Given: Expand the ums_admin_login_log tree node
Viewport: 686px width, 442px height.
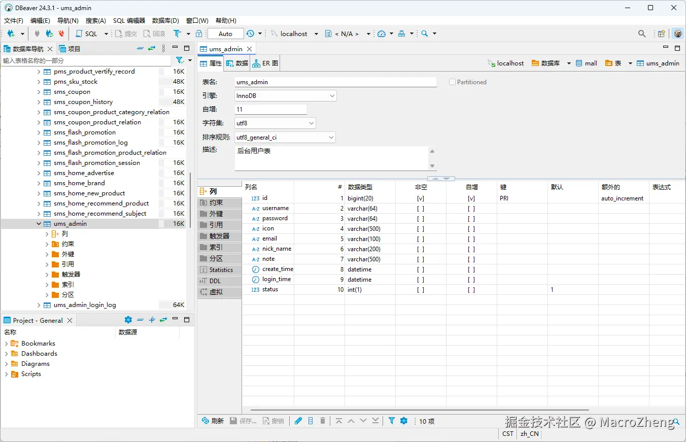Looking at the screenshot, I should (x=39, y=305).
